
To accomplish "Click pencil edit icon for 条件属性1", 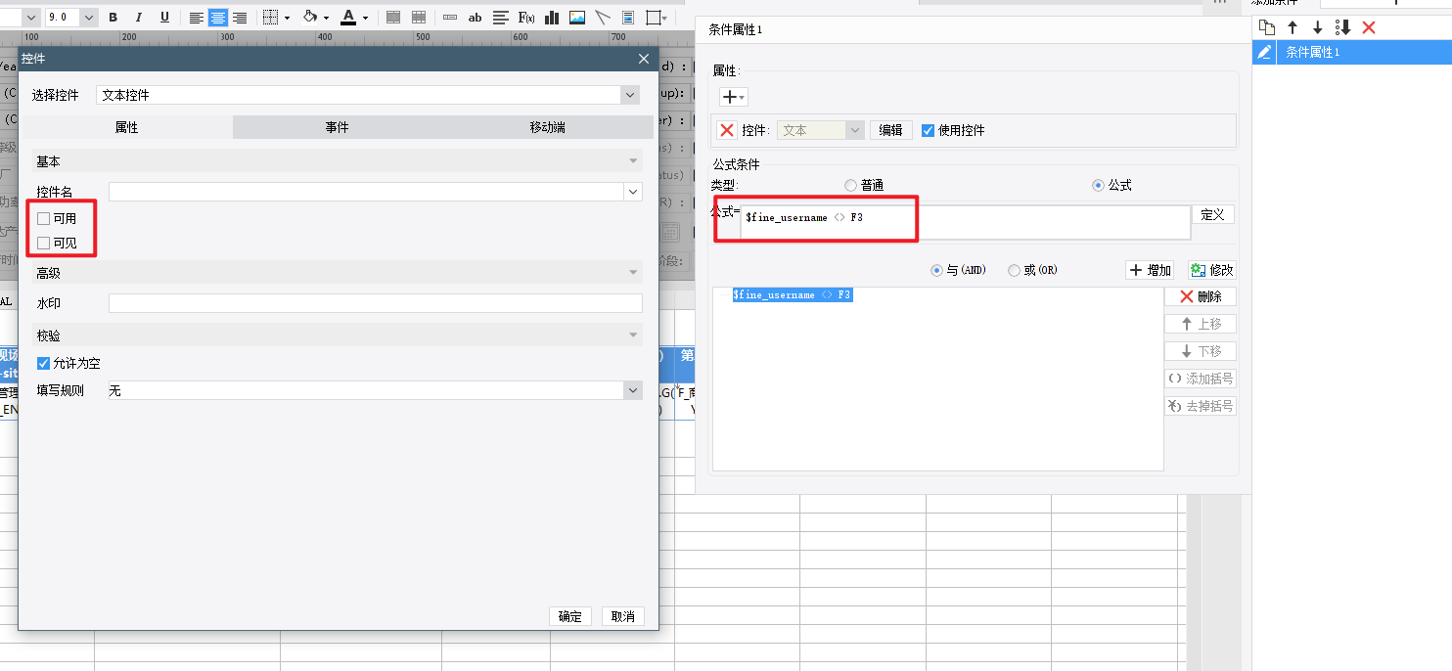I will 1265,52.
